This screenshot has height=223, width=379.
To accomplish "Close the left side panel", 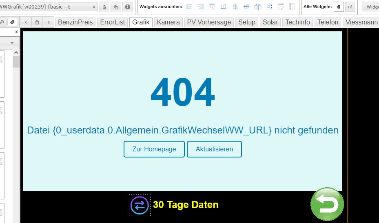I will click(16, 32).
